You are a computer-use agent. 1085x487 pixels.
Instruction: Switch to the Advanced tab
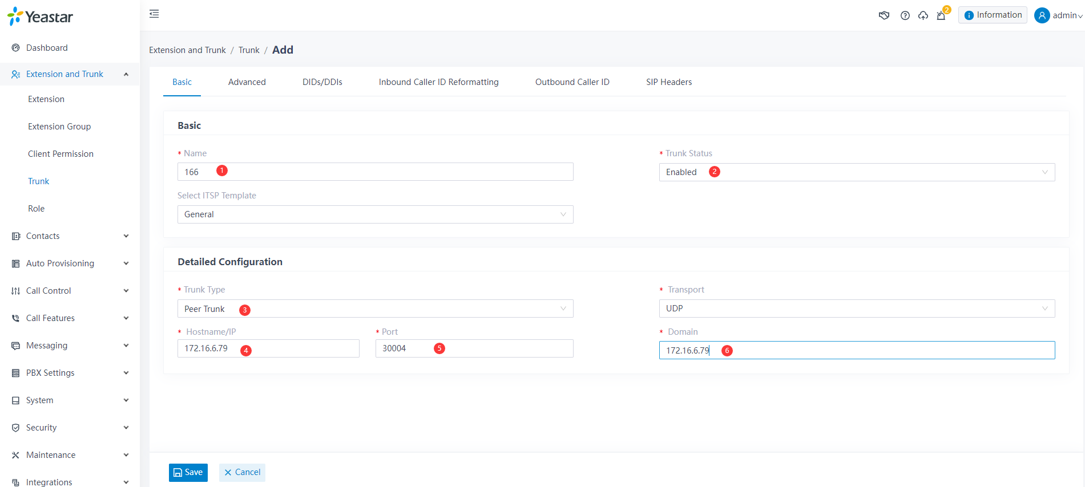[247, 82]
